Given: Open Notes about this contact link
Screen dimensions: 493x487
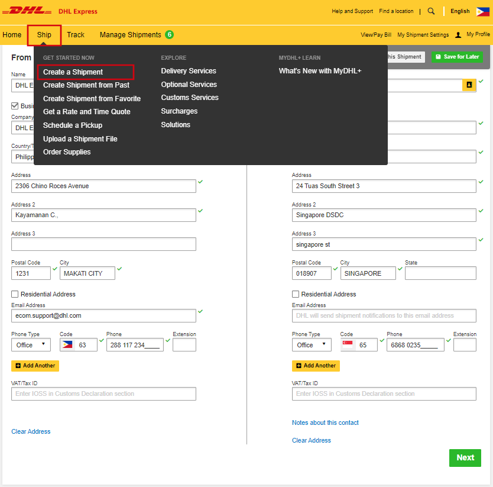Looking at the screenshot, I should (325, 423).
